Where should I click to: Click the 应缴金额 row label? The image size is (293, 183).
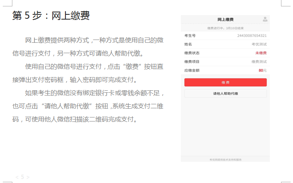pos(192,70)
